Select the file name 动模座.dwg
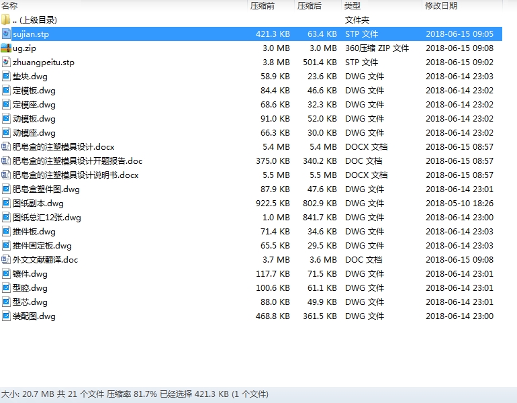Screen dimensions: 517x403 click(34, 133)
